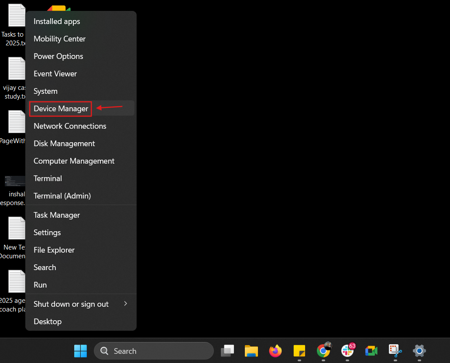Open Mobility Center menu entry
This screenshot has width=450, height=363.
(81, 39)
